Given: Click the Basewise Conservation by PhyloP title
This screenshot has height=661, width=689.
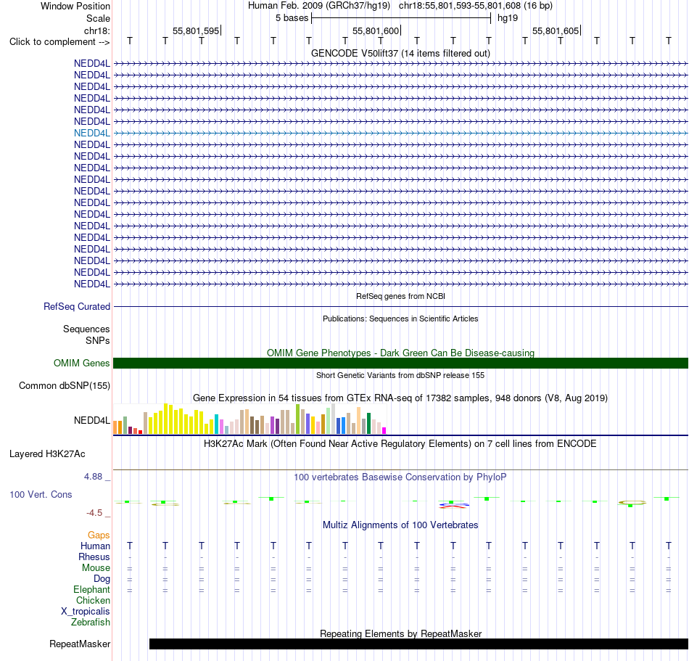Looking at the screenshot, I should [400, 477].
